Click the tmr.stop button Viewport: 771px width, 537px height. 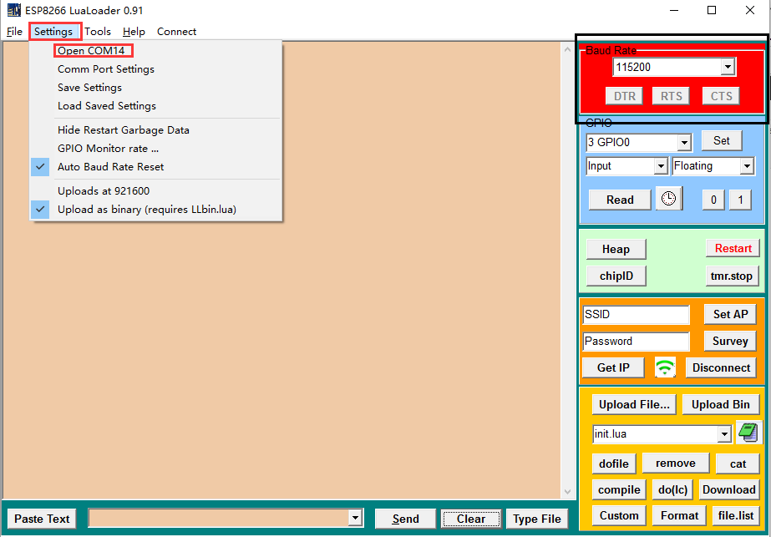[732, 276]
